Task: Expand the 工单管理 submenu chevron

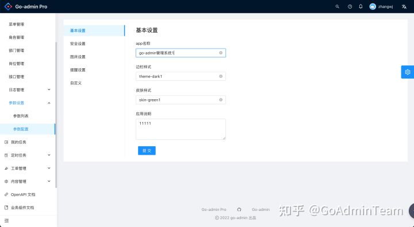Action: point(49,168)
